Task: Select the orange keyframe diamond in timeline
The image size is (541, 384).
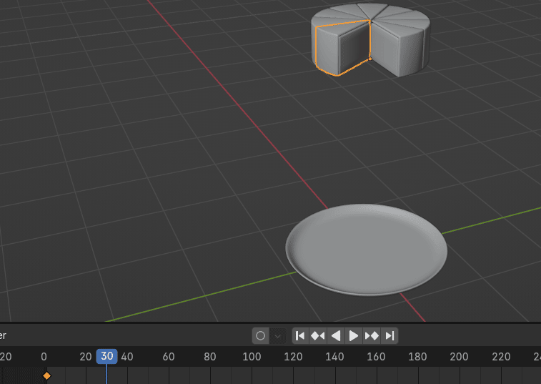Action: [x=47, y=375]
